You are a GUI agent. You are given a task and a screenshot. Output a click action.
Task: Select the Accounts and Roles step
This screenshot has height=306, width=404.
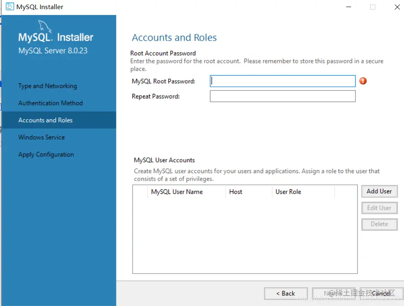59,120
